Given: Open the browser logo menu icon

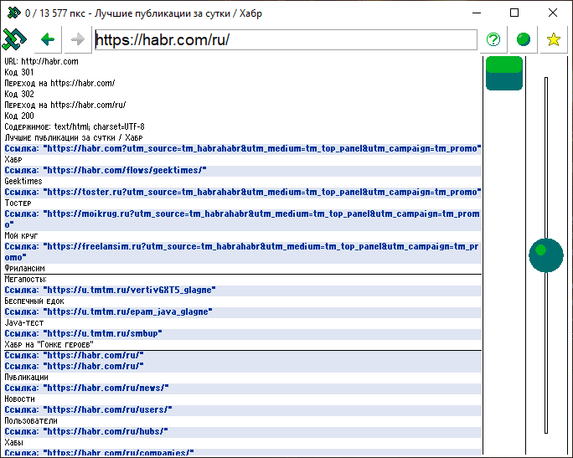Looking at the screenshot, I should pyautogui.click(x=15, y=39).
